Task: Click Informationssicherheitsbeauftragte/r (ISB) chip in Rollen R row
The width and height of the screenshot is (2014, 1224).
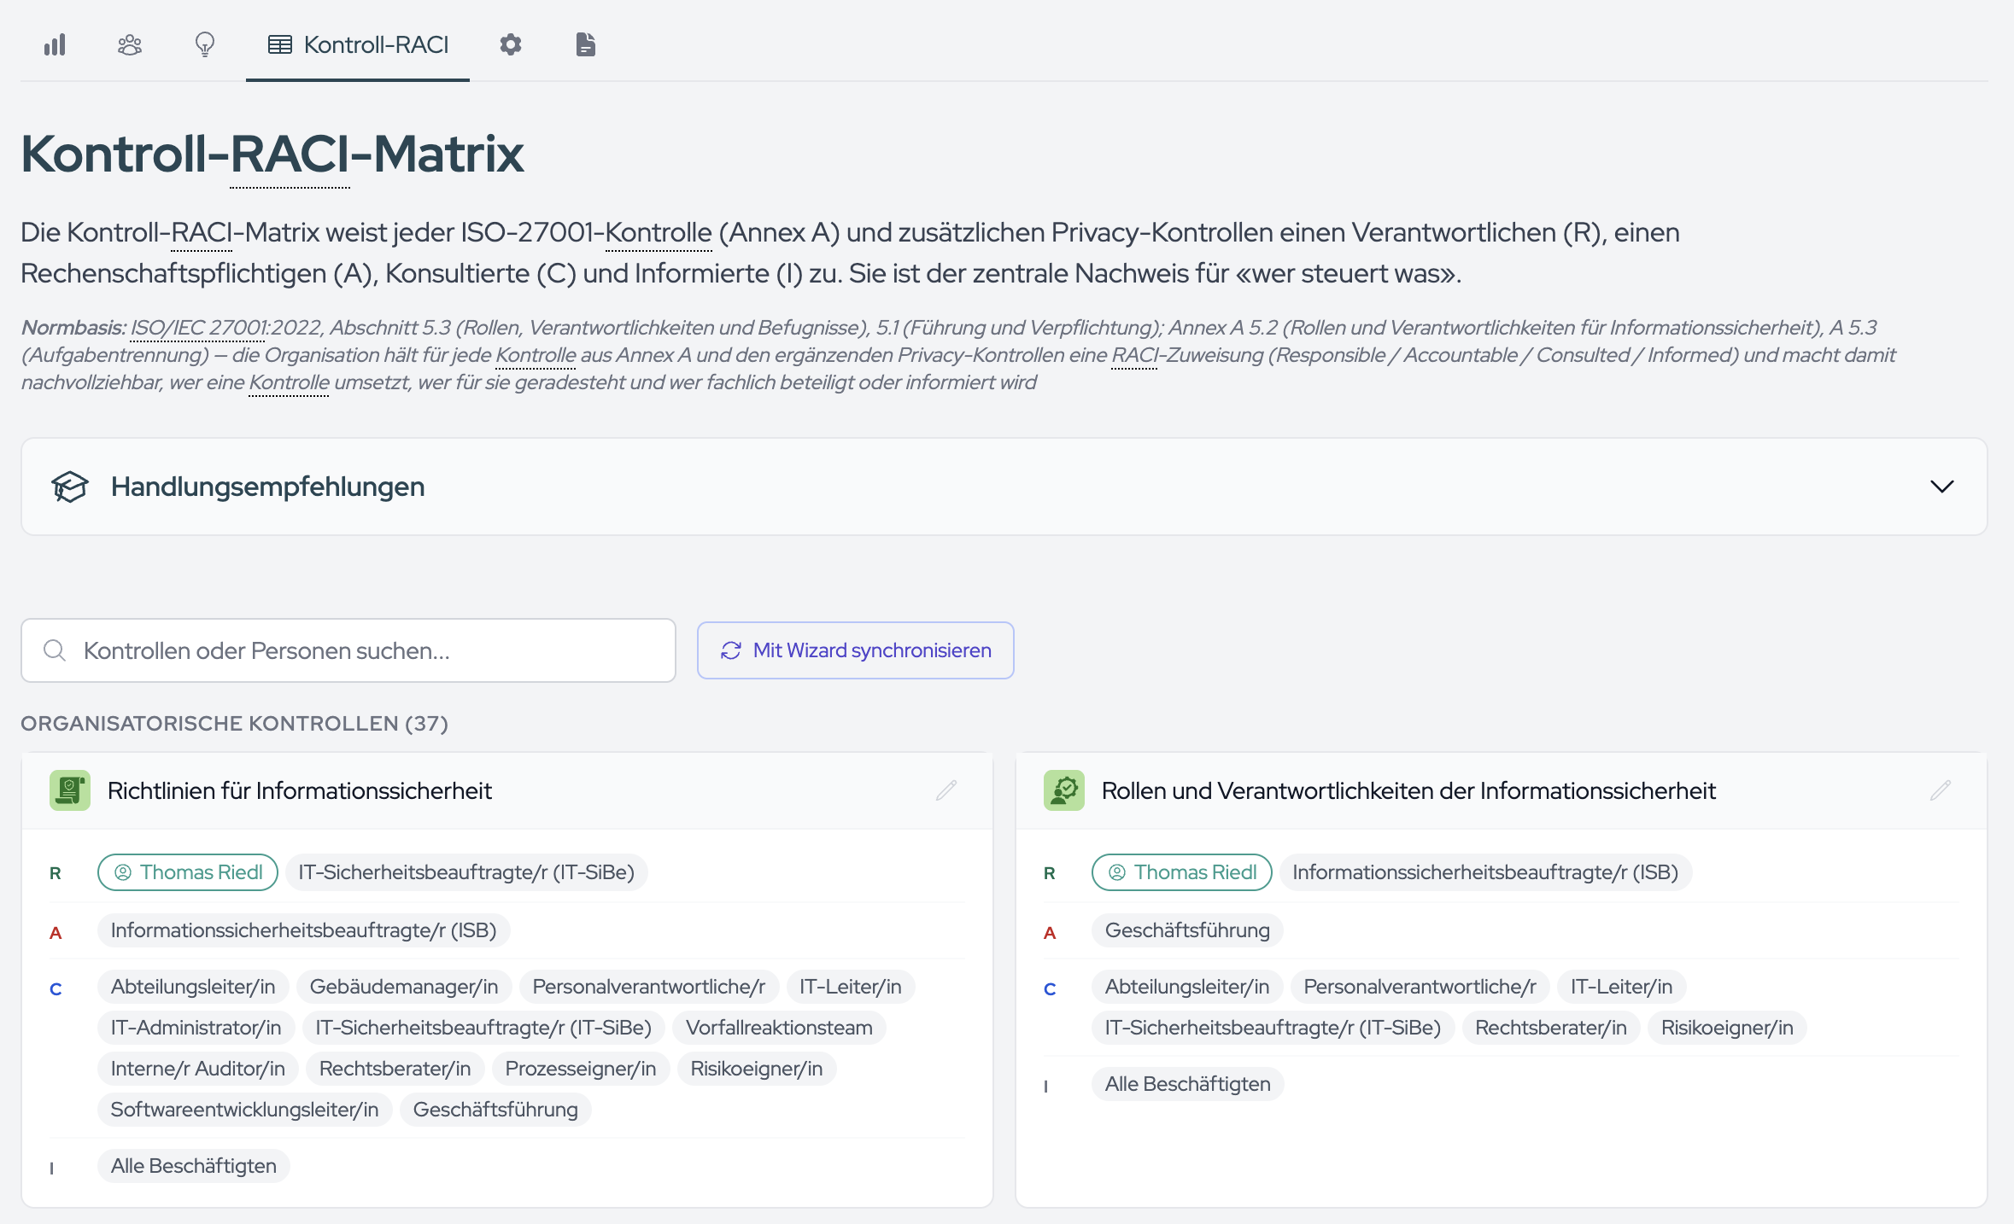Action: [x=1485, y=872]
